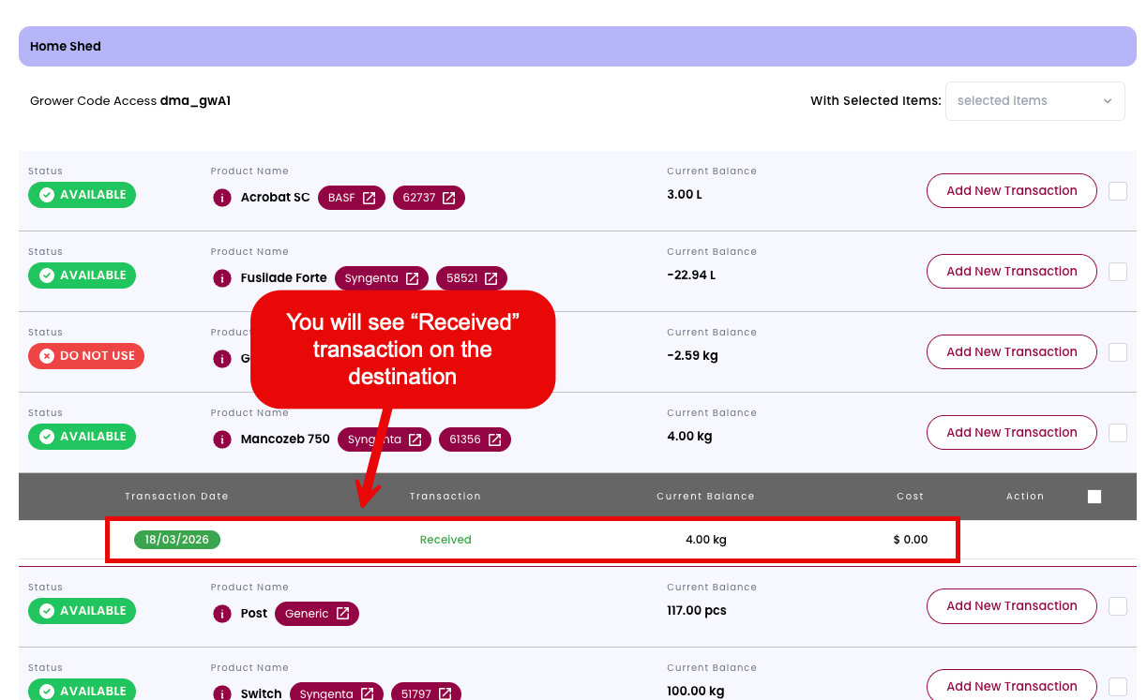This screenshot has height=700, width=1147.
Task: Tick the checkbox for Acrobat SC row
Action: pos(1118,191)
